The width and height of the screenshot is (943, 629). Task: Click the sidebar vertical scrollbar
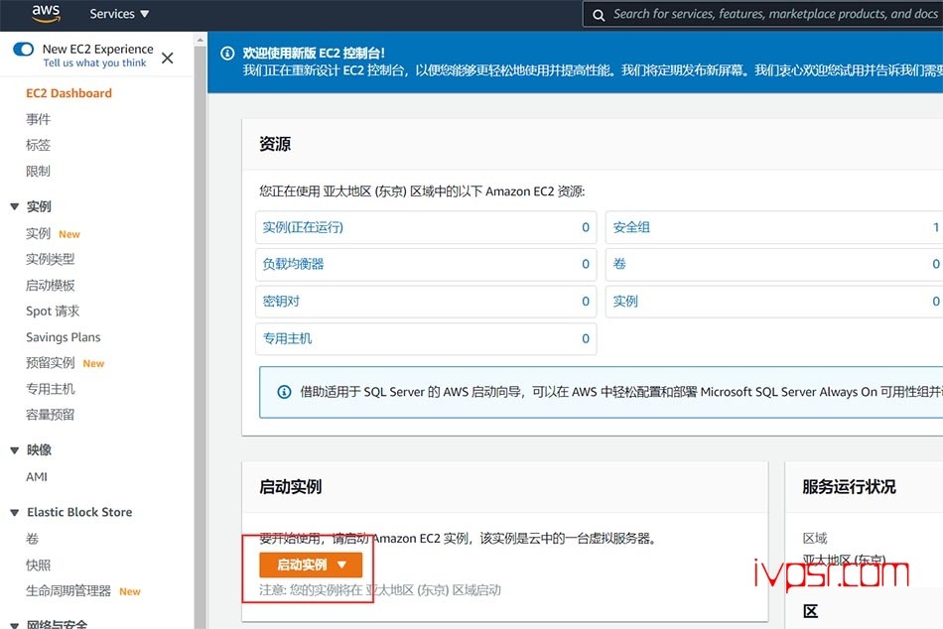(201, 336)
